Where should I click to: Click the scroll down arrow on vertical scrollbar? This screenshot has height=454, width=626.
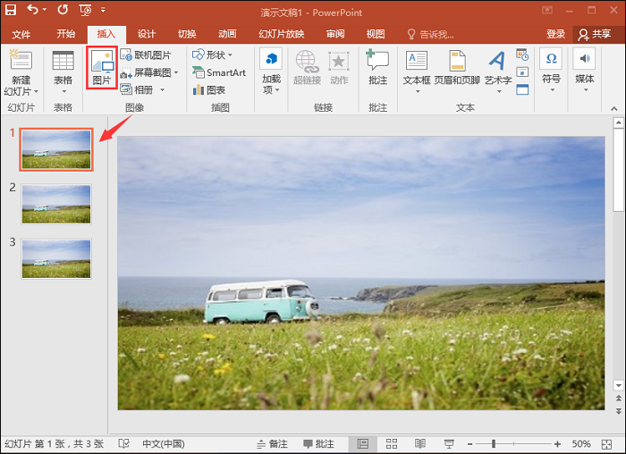[619, 385]
